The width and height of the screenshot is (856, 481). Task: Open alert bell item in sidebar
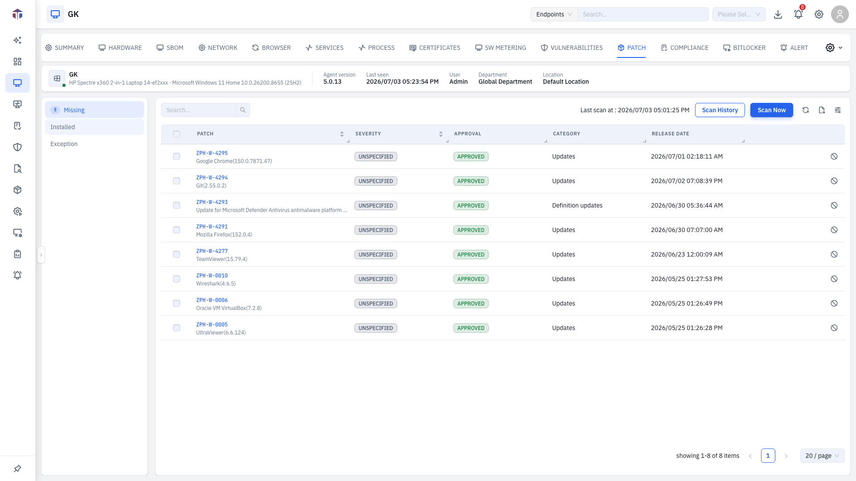[x=17, y=275]
